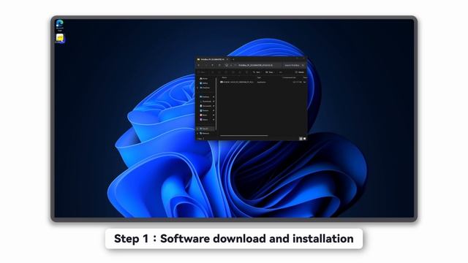Open the Sort dropdown in Explorer toolbar
This screenshot has width=468, height=263.
(x=257, y=72)
